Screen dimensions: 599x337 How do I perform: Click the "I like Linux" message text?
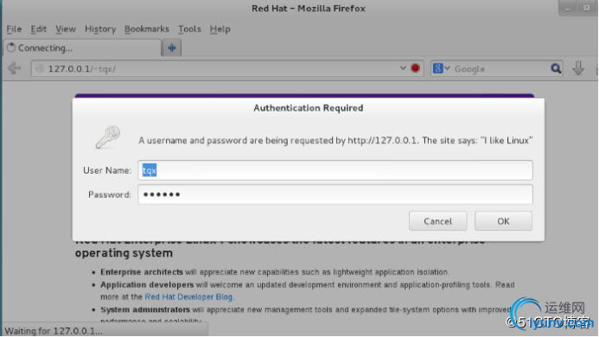click(507, 141)
